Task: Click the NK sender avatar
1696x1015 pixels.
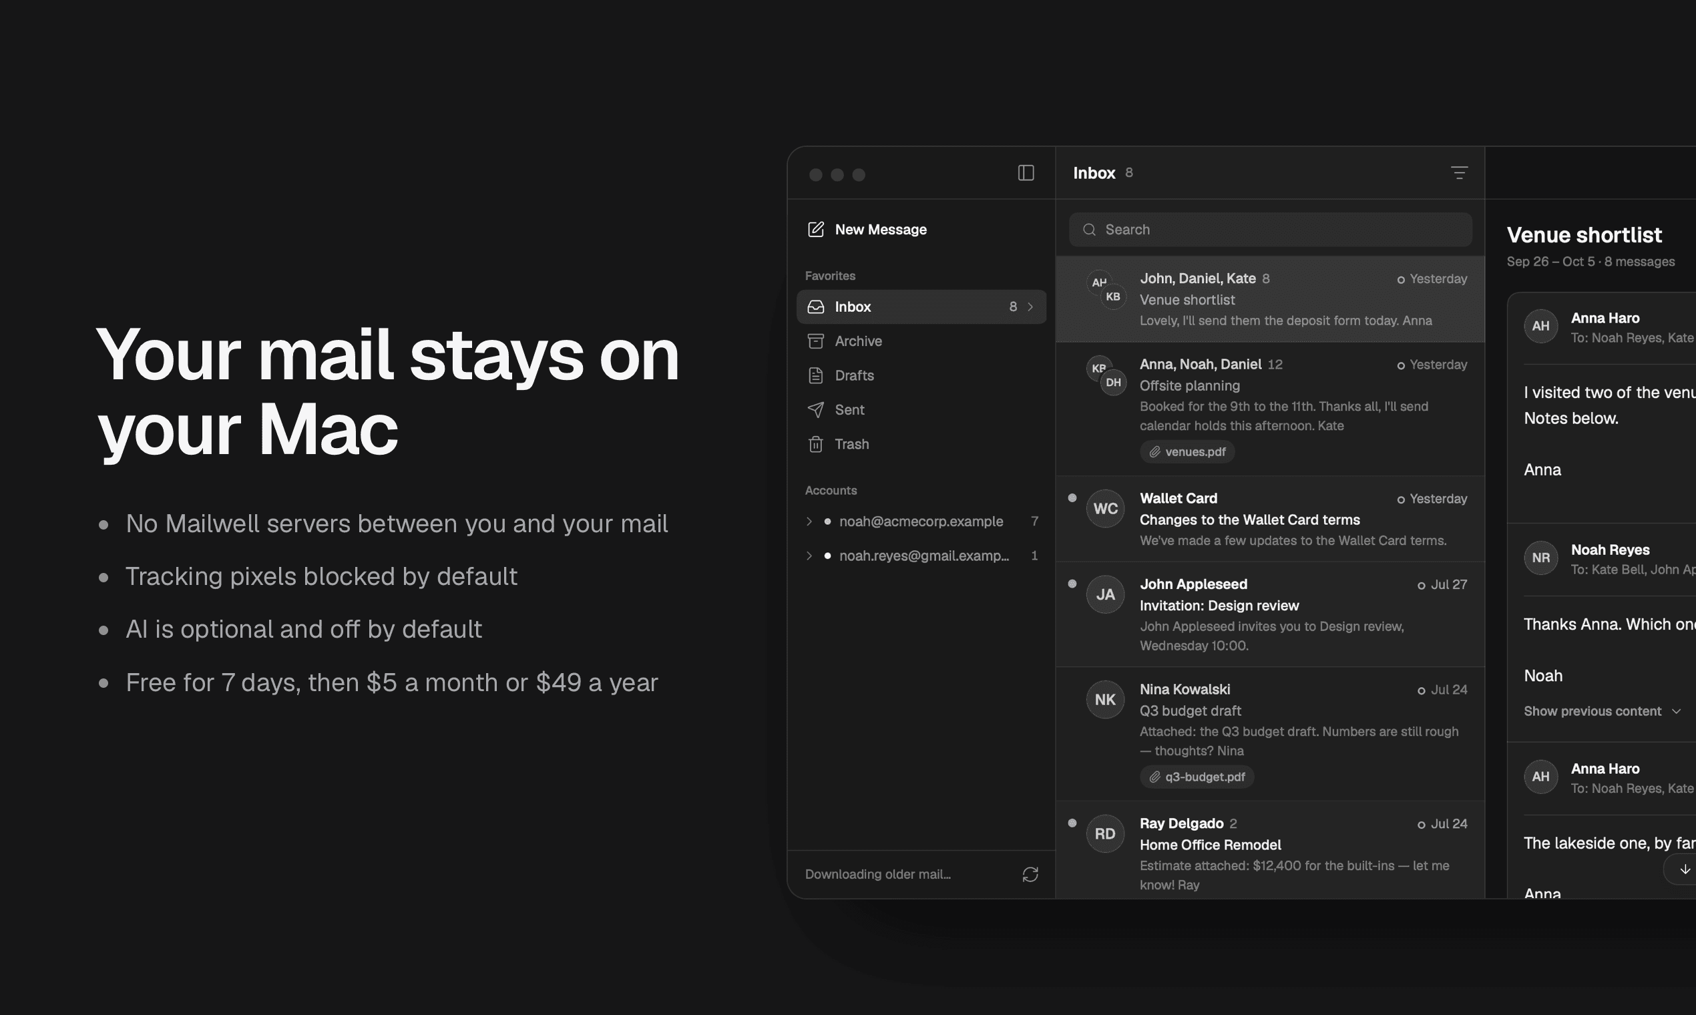Action: pyautogui.click(x=1105, y=700)
